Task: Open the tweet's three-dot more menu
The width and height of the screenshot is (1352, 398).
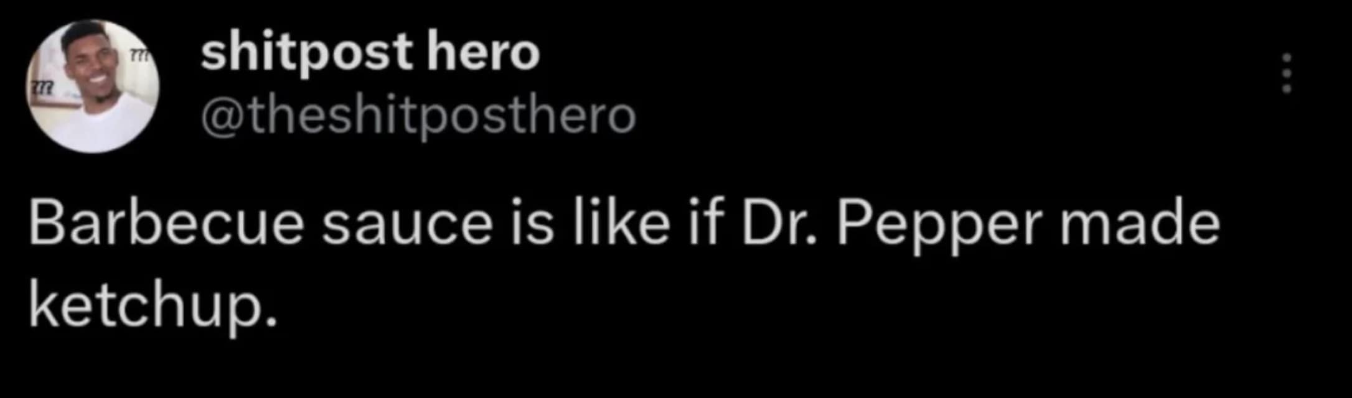Action: tap(1287, 73)
